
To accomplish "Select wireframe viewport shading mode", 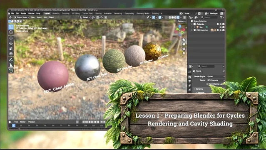I will point(170,17).
